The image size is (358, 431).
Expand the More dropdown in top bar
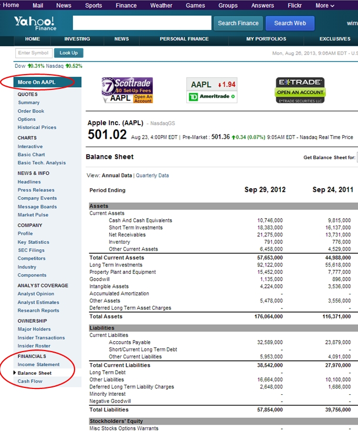pos(325,5)
